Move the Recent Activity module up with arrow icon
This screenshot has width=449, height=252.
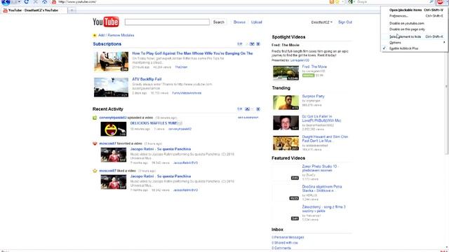tap(247, 109)
